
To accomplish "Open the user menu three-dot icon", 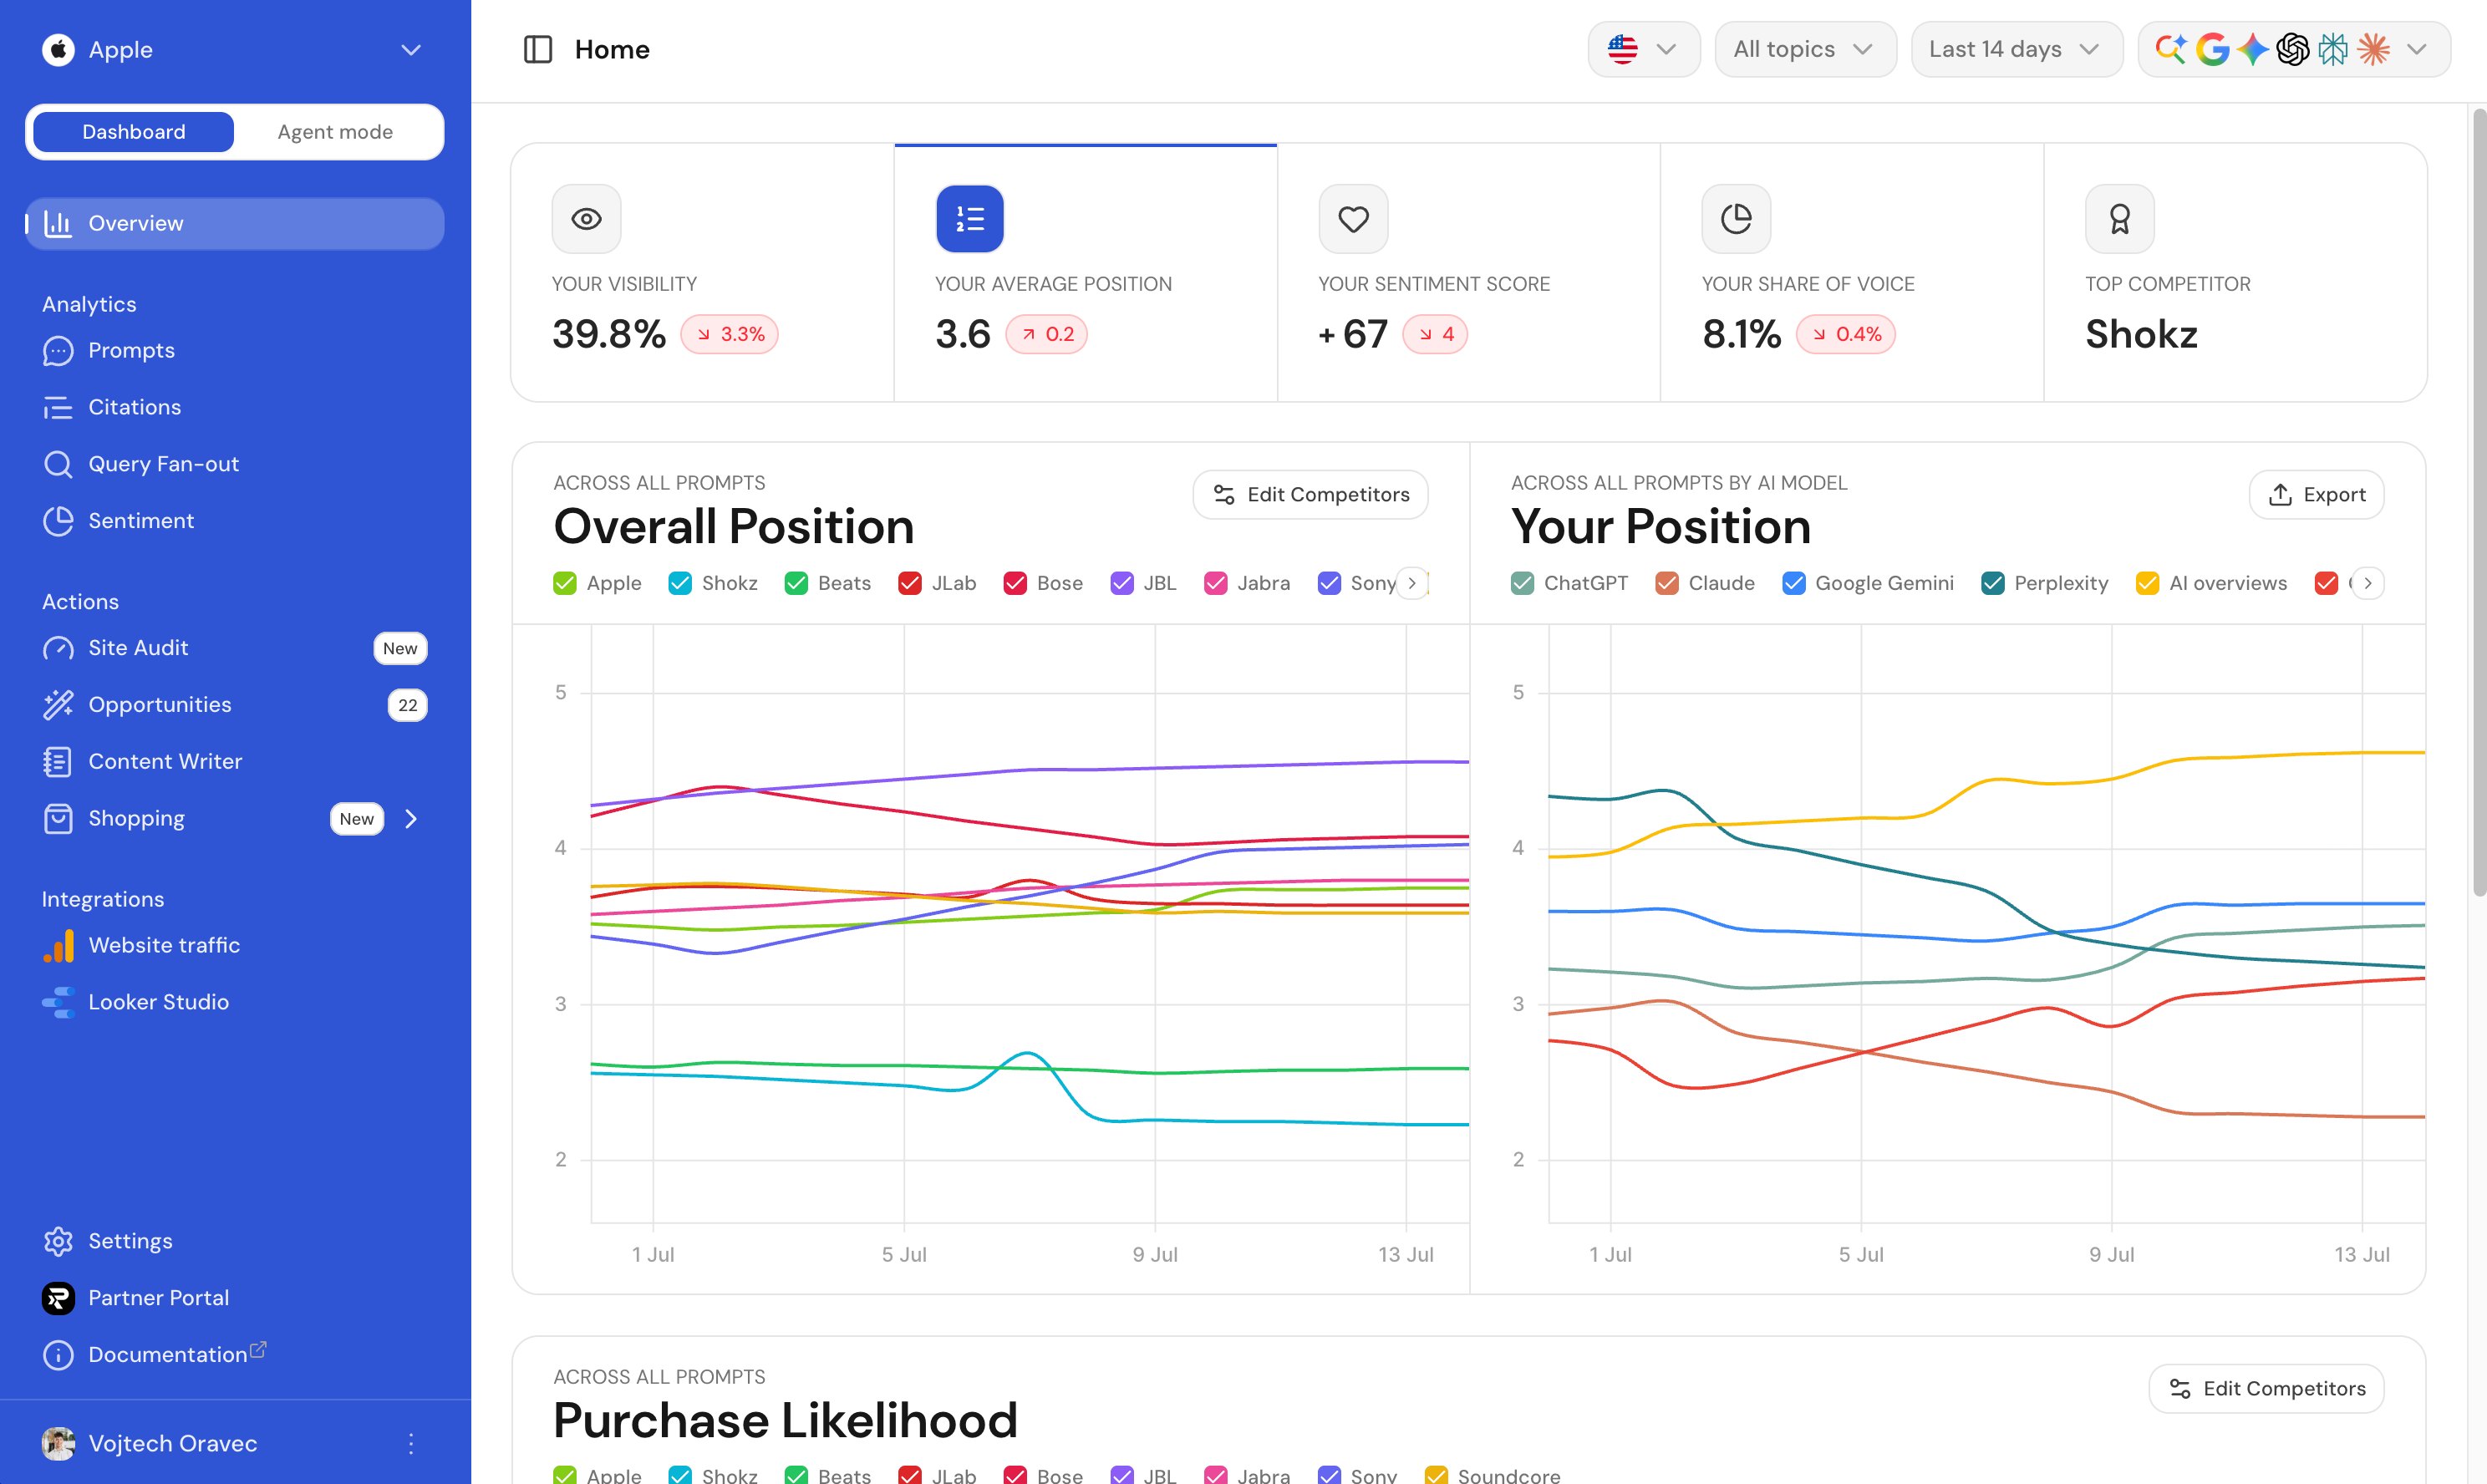I will tap(411, 1444).
